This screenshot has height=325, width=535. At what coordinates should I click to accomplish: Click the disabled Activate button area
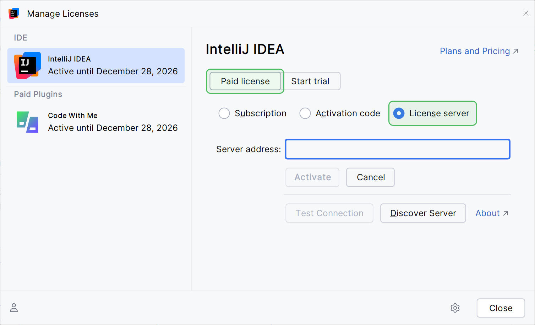[312, 177]
